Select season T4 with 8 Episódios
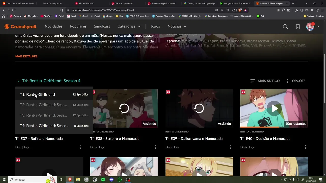 54,126
